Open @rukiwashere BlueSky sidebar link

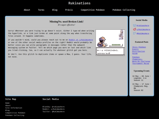[143, 26]
